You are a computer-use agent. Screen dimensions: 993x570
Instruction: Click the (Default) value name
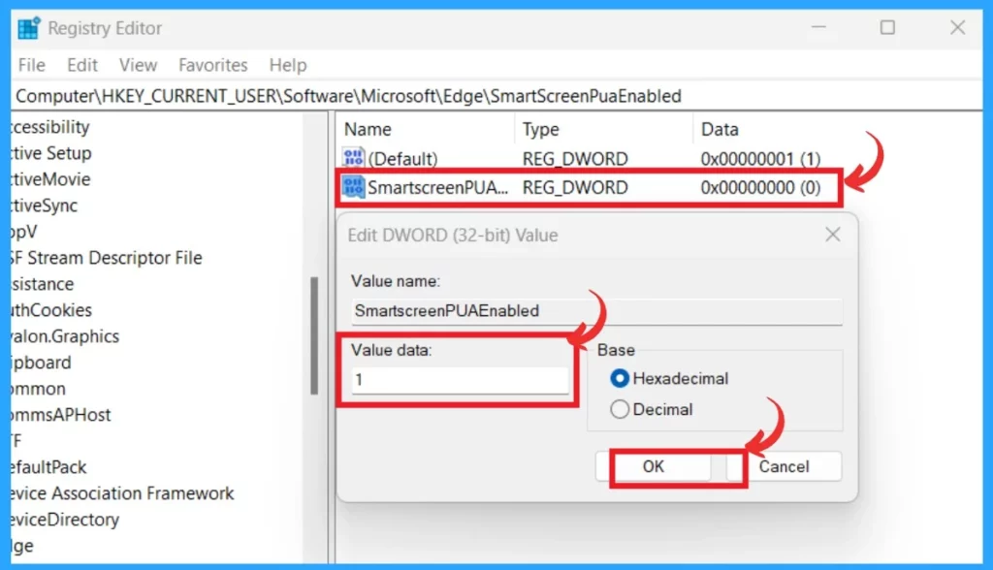(402, 158)
